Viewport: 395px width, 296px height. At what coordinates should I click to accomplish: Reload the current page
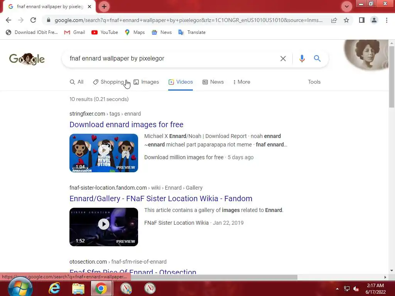[x=33, y=20]
